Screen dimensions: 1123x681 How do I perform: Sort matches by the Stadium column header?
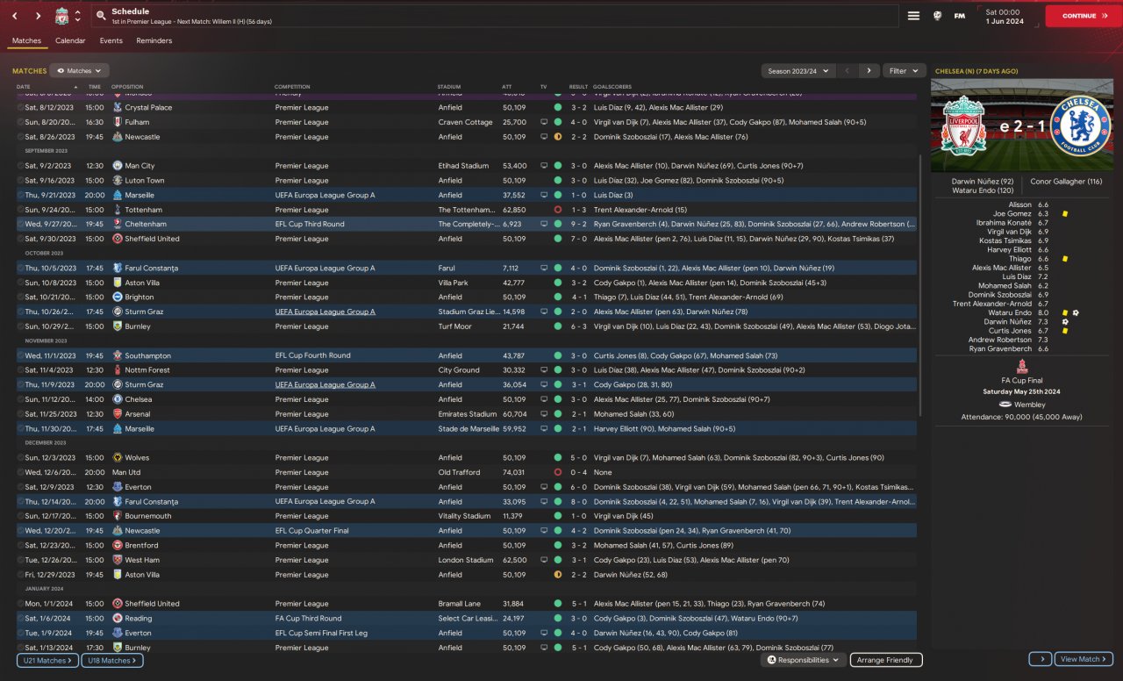click(449, 87)
